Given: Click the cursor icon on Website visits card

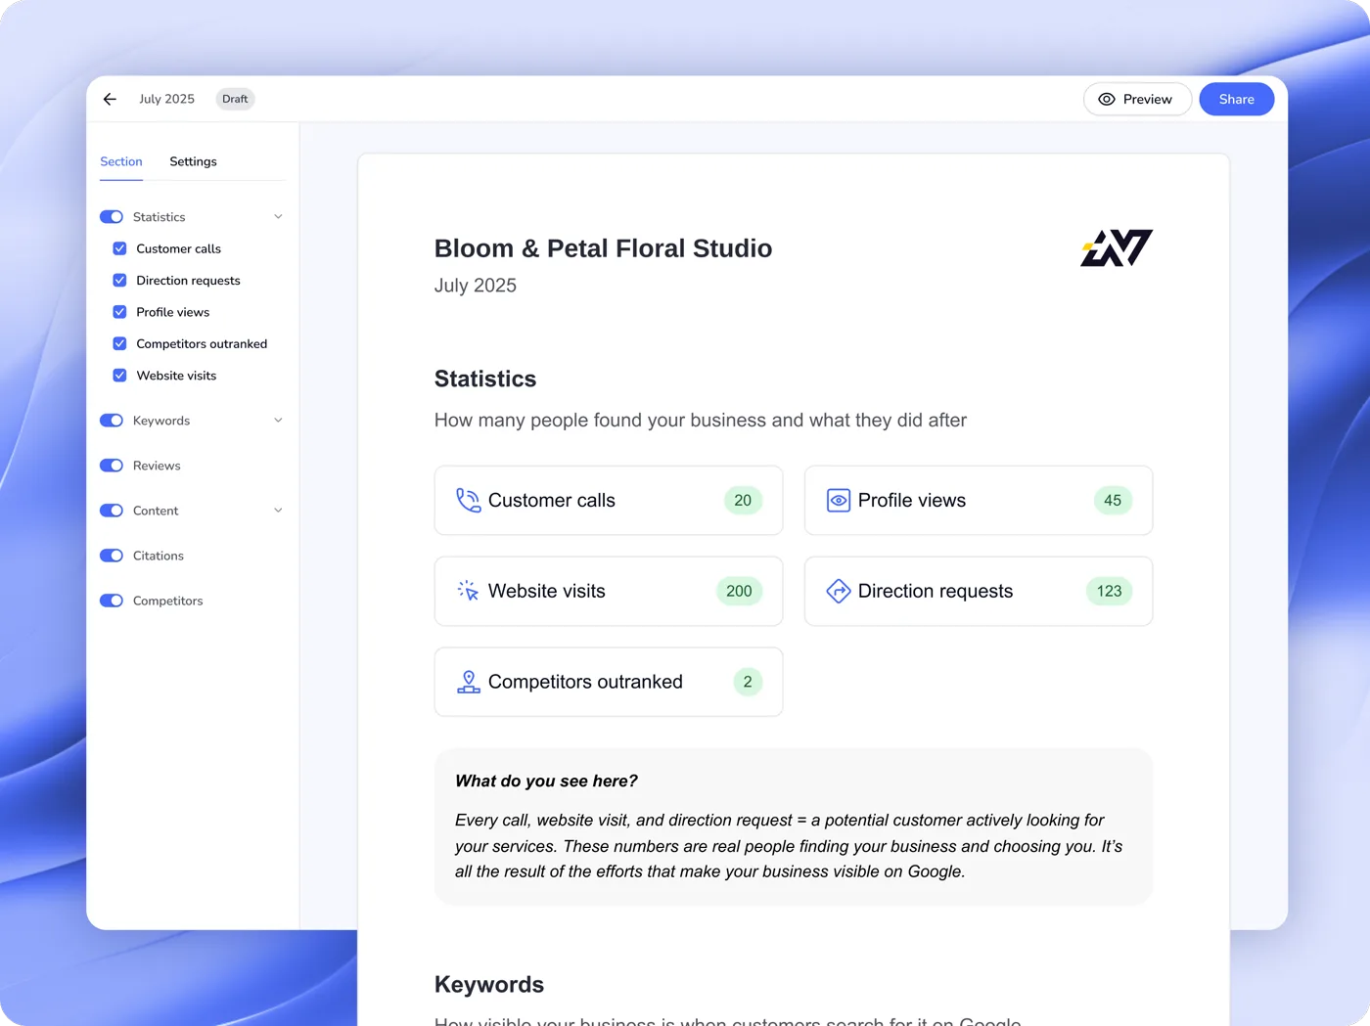Looking at the screenshot, I should click(468, 591).
